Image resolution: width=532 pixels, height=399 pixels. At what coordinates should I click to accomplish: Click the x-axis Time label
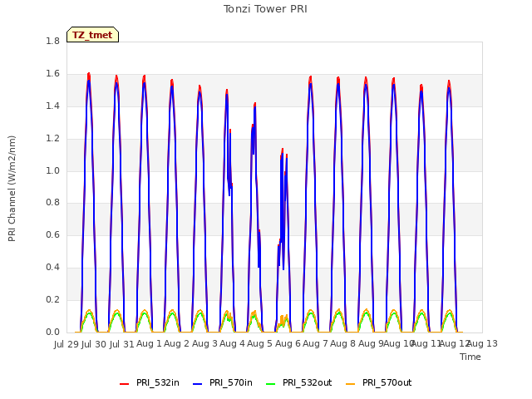(470, 357)
